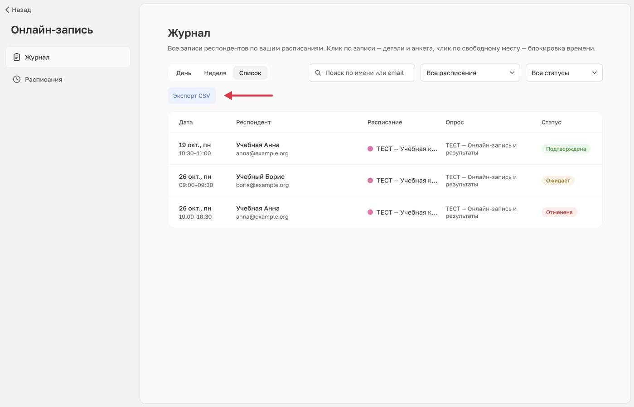Go back via the Назад link

tap(18, 10)
